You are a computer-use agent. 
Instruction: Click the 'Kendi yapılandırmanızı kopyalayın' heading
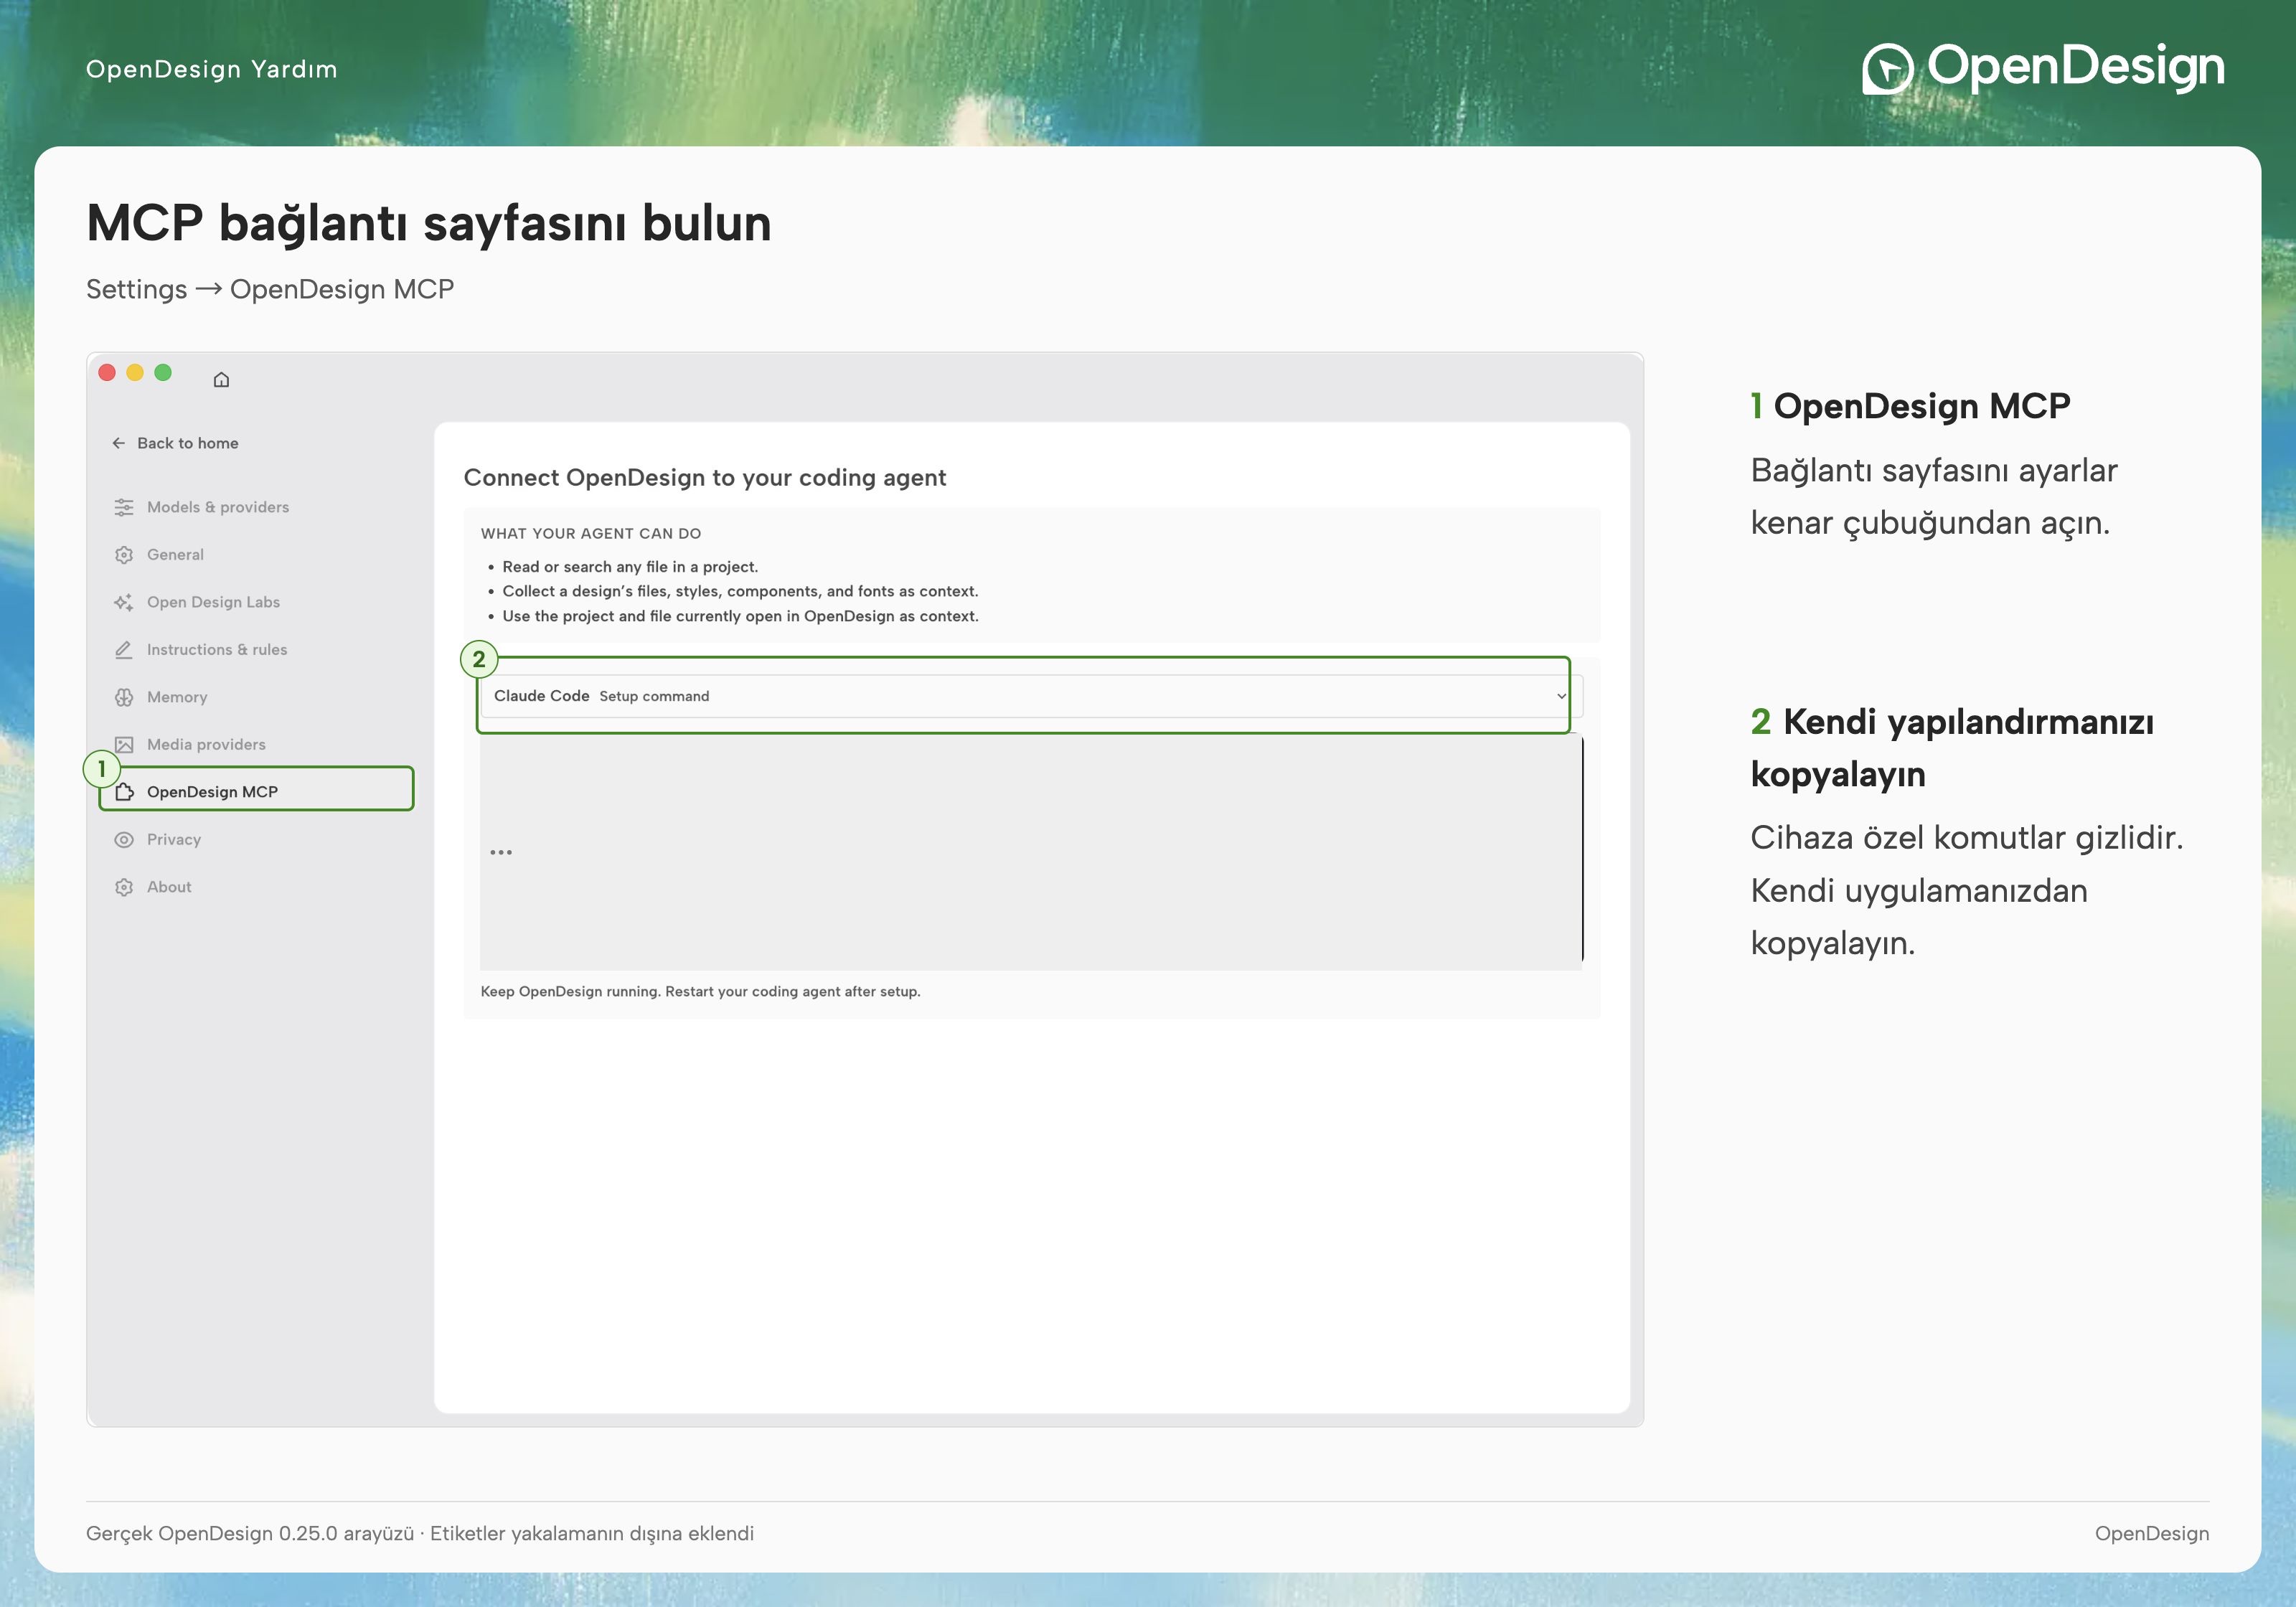click(1952, 748)
